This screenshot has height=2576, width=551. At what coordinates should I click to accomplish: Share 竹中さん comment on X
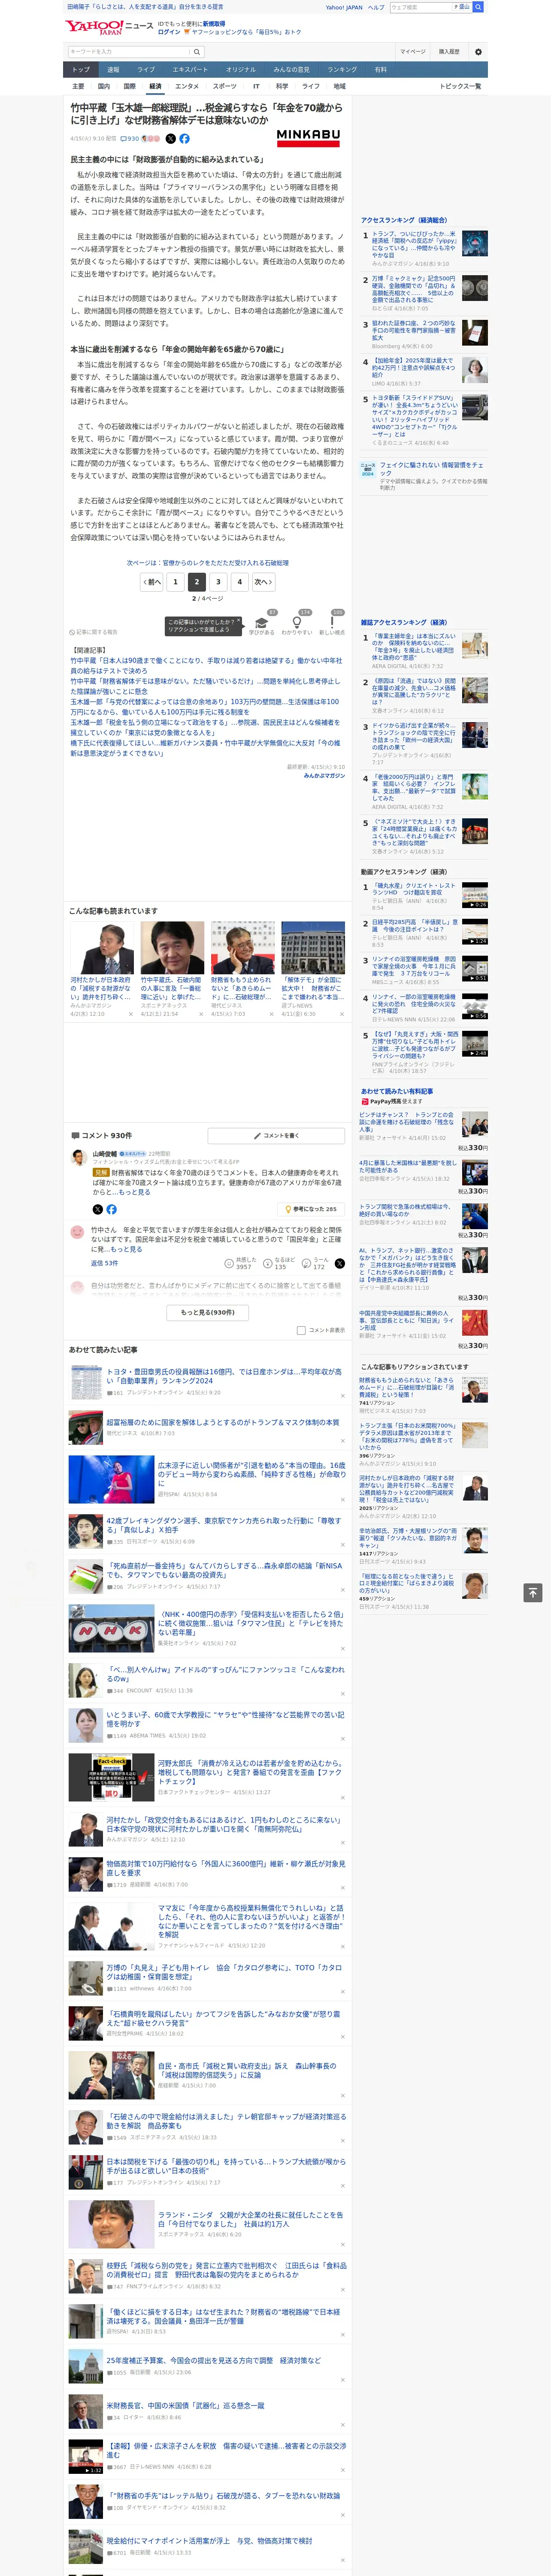pos(339,1264)
